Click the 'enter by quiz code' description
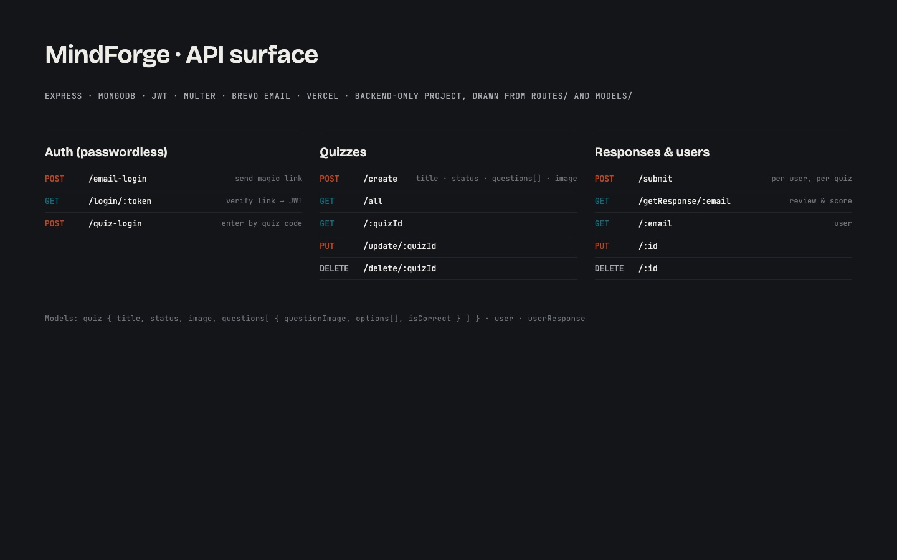 coord(262,223)
